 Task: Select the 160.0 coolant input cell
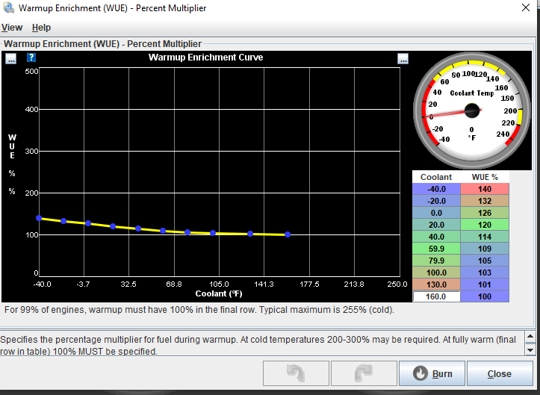tap(436, 296)
